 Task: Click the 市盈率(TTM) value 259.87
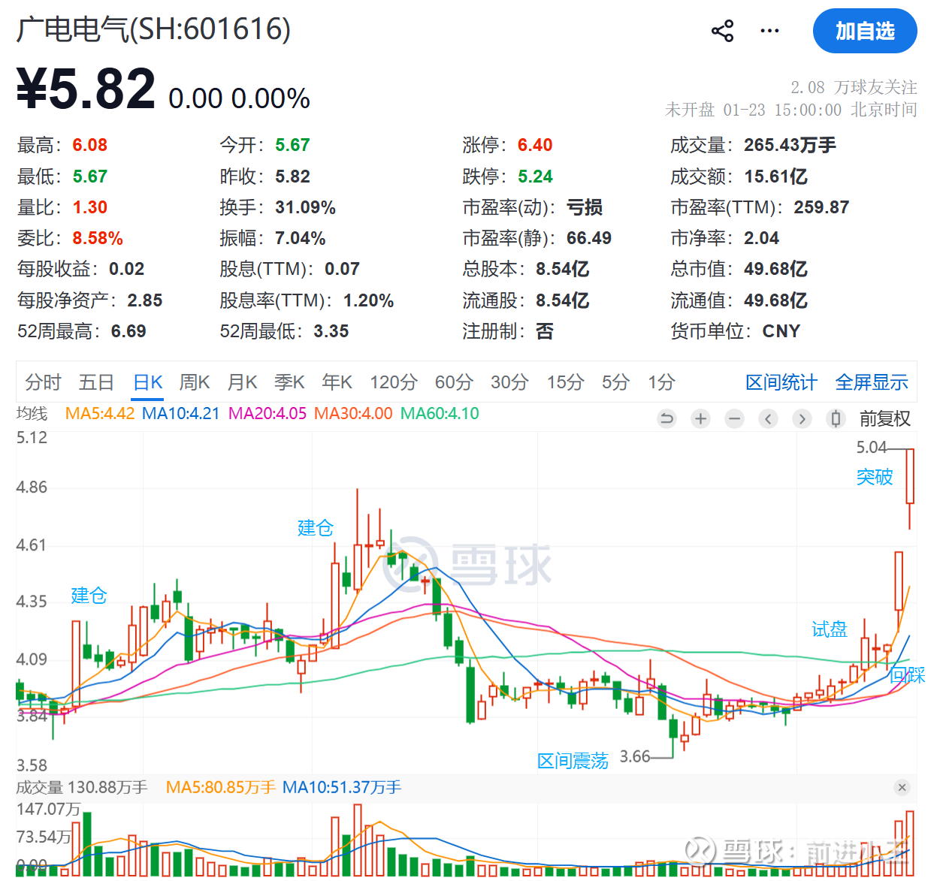(821, 207)
